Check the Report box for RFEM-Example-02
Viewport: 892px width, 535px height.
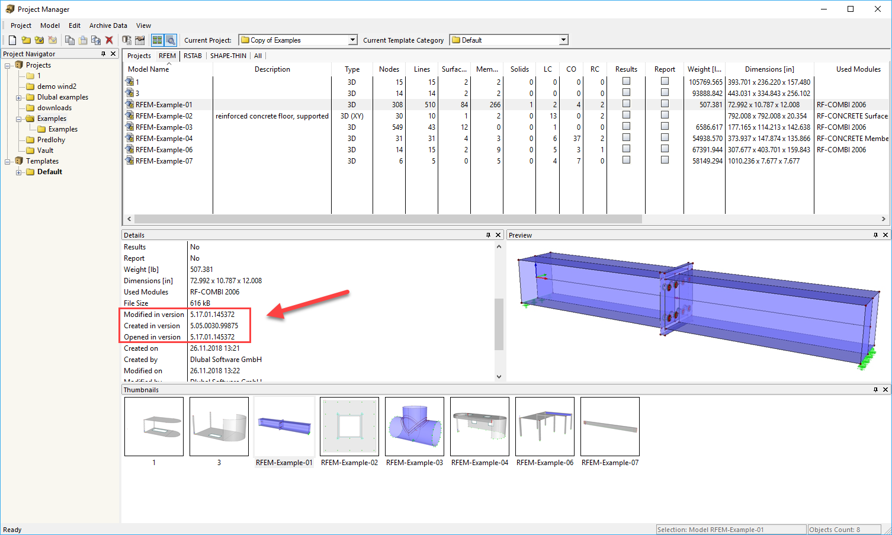[664, 116]
